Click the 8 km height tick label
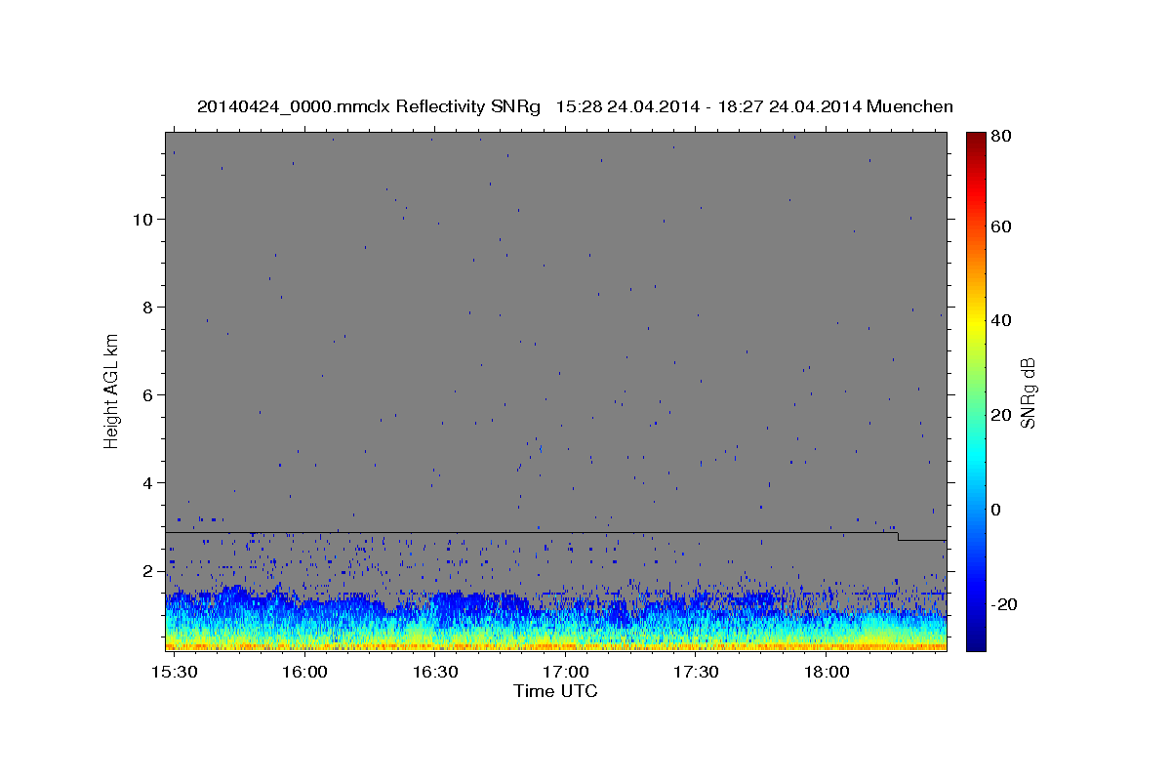Image resolution: width=1171 pixels, height=781 pixels. [x=148, y=307]
